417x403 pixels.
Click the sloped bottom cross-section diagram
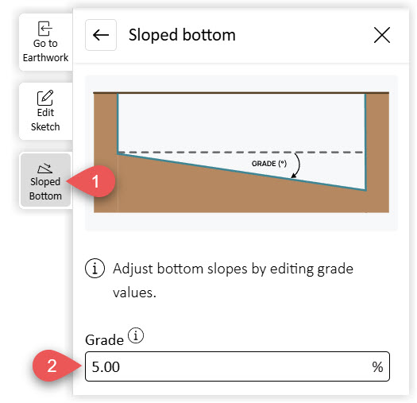(x=241, y=153)
